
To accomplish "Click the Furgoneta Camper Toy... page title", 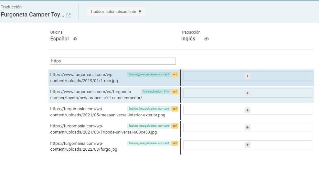I will (32, 15).
